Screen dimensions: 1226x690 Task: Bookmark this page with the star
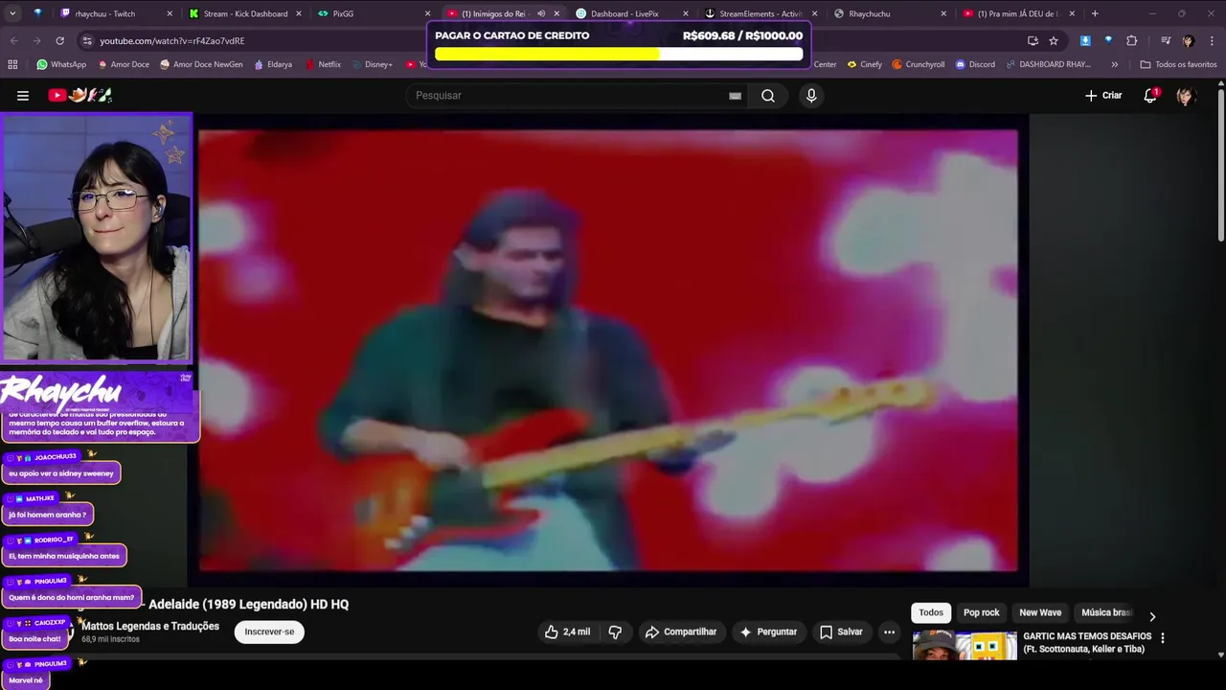1054,40
